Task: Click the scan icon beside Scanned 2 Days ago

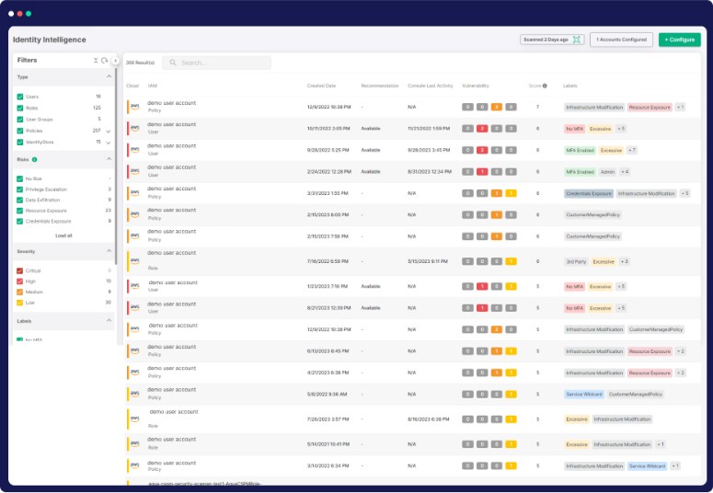Action: coord(577,40)
